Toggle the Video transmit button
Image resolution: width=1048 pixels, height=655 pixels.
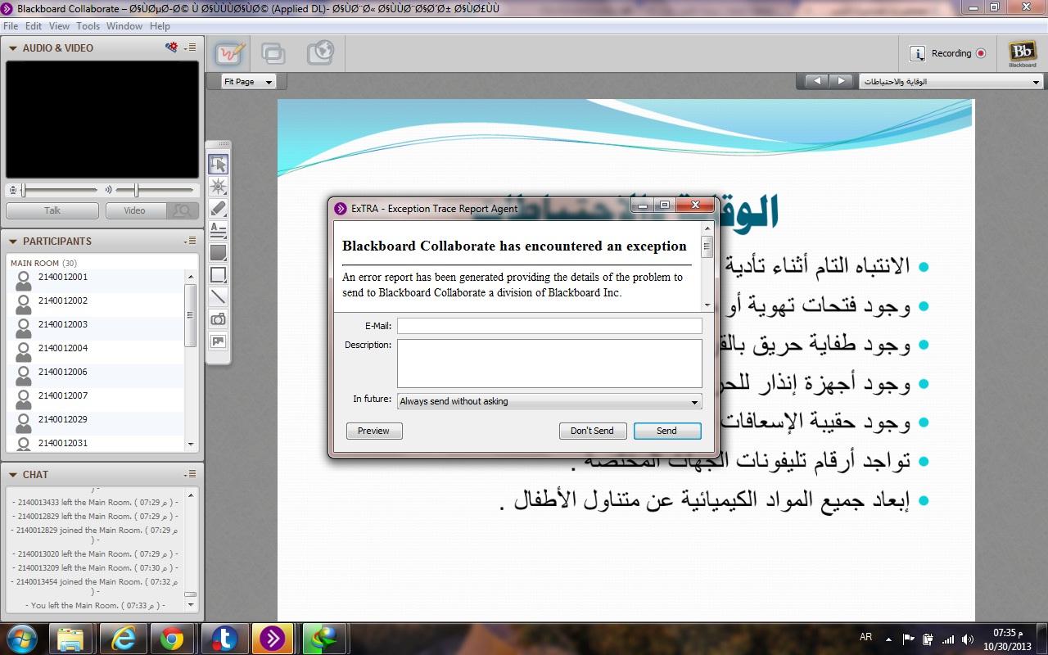(x=135, y=210)
